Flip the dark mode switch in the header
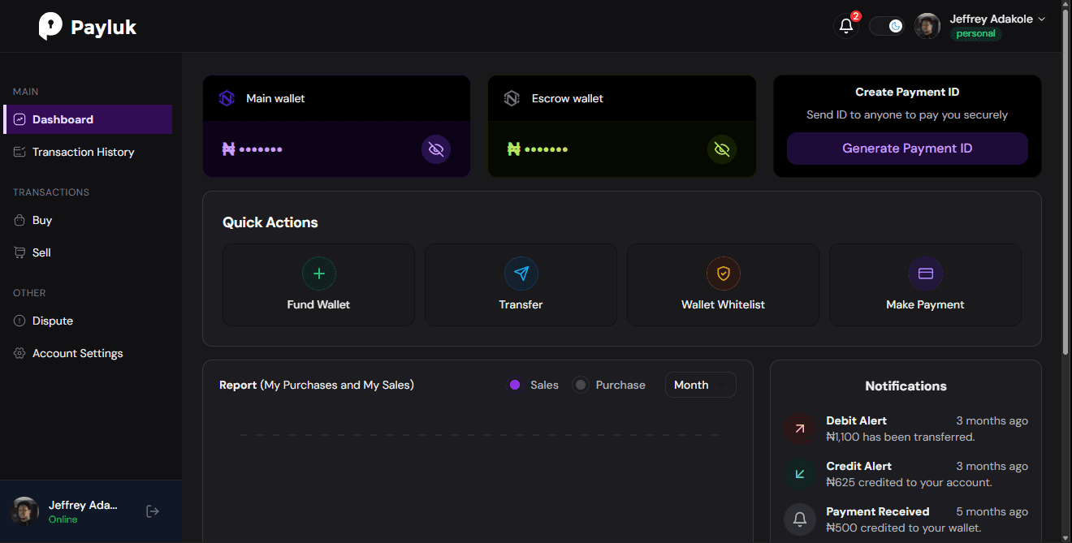The height and width of the screenshot is (543, 1072). 887,25
